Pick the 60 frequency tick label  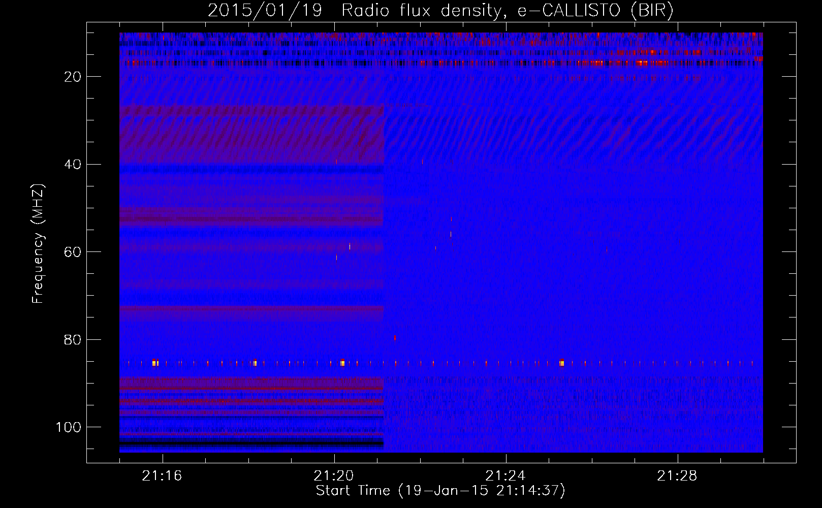coord(73,252)
